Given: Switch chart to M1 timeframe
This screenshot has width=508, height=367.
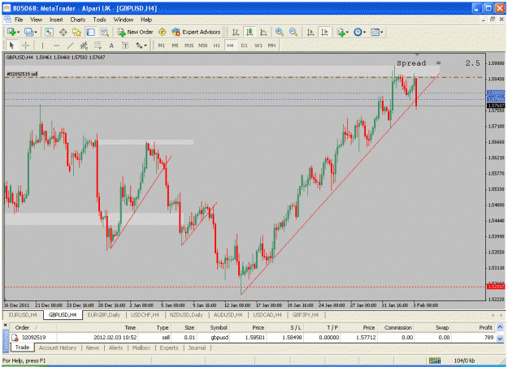Looking at the screenshot, I should coord(162,45).
